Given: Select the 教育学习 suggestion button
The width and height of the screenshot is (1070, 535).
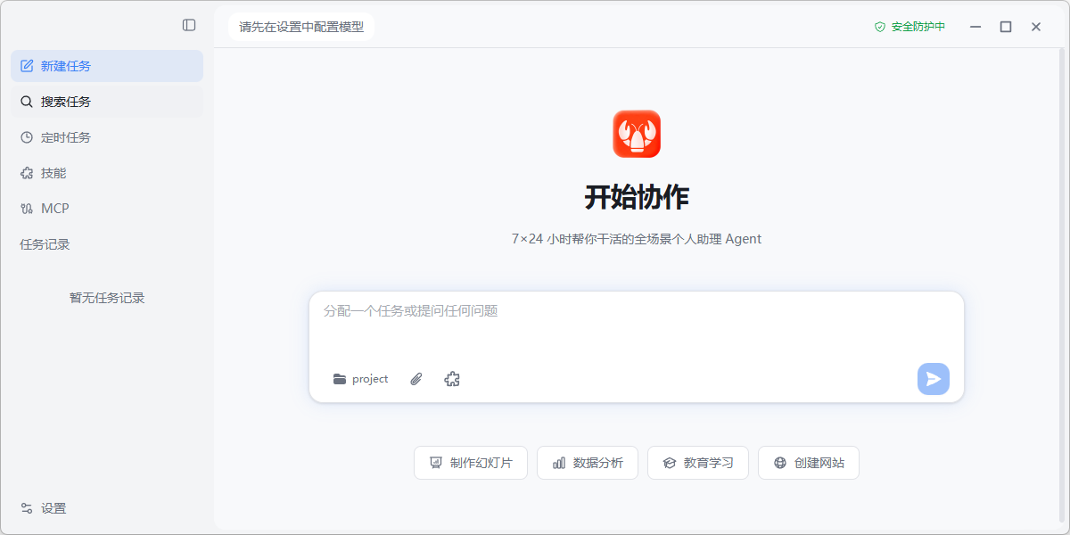Looking at the screenshot, I should pyautogui.click(x=698, y=463).
